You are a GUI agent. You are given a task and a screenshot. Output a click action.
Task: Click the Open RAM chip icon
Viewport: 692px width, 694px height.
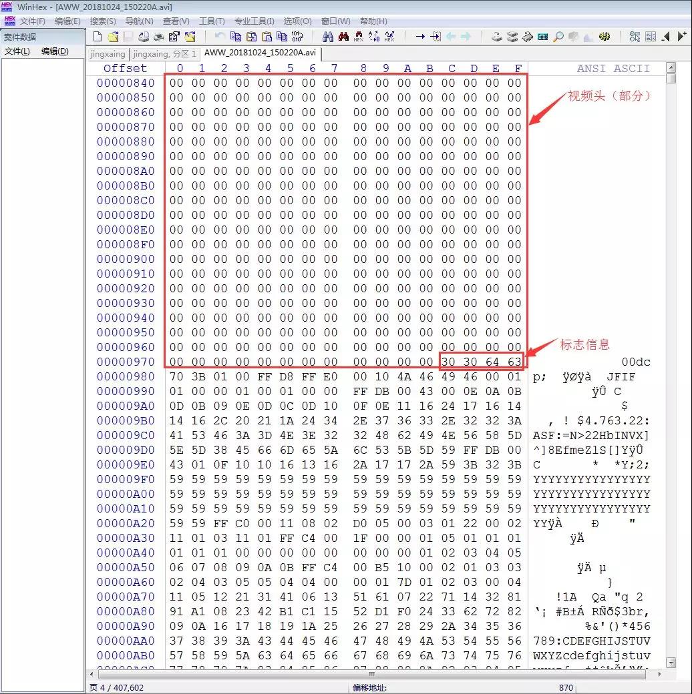(528, 37)
